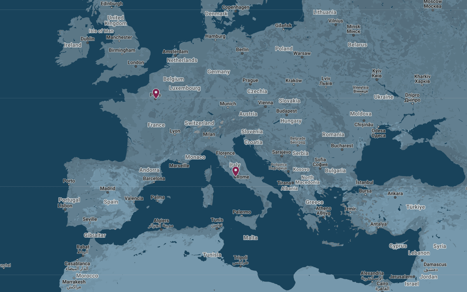The height and width of the screenshot is (292, 467).
Task: Click the Amsterdam city label
Action: point(175,52)
